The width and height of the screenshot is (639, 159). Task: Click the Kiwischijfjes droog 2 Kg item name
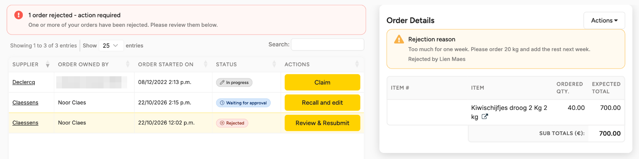(509, 112)
